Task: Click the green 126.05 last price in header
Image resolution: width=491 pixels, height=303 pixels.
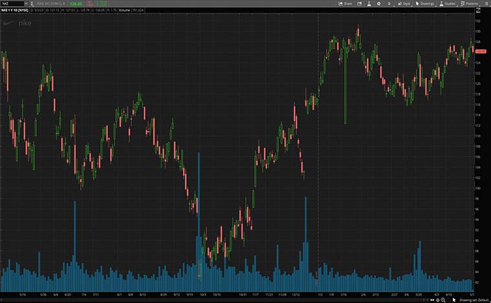Action: [76, 3]
